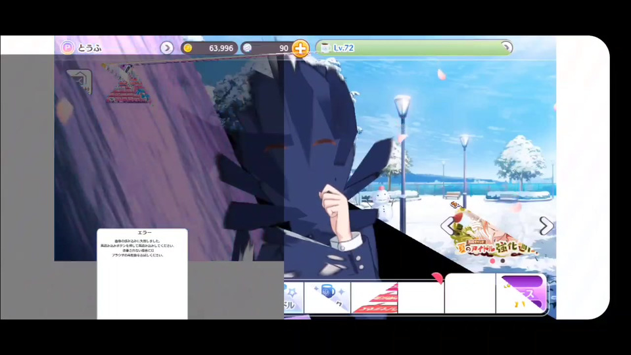Open the star アイドル menu item

[x=293, y=297]
